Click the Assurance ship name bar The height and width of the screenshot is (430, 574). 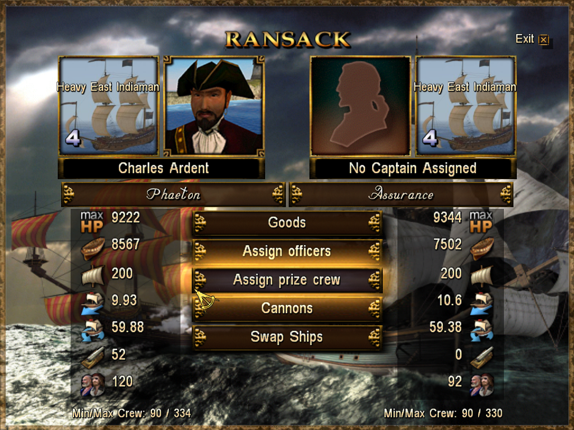[x=401, y=194]
